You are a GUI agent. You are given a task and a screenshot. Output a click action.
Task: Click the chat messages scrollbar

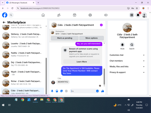[104, 77]
